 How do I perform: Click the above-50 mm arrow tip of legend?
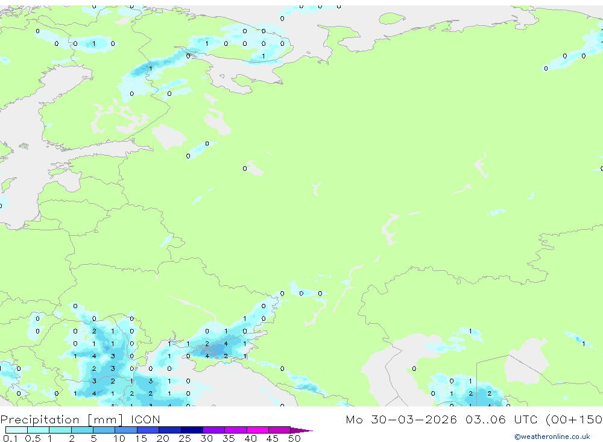[301, 431]
